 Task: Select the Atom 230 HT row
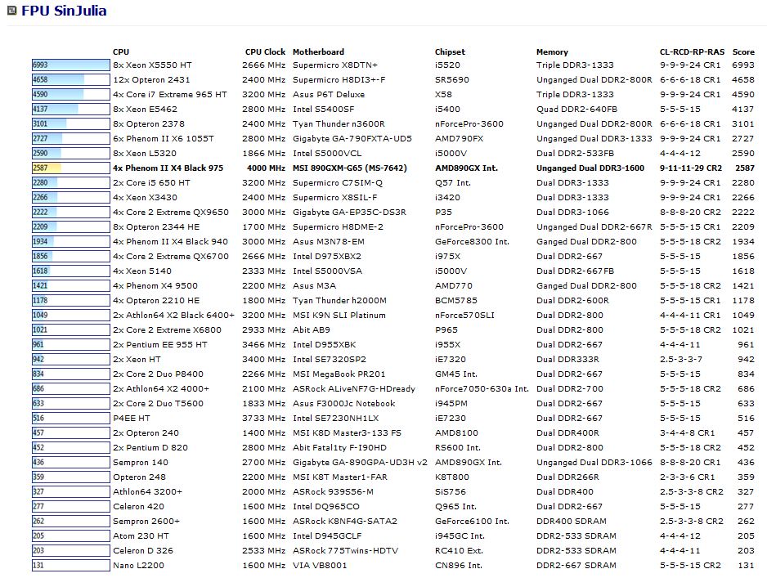pyautogui.click(x=141, y=535)
